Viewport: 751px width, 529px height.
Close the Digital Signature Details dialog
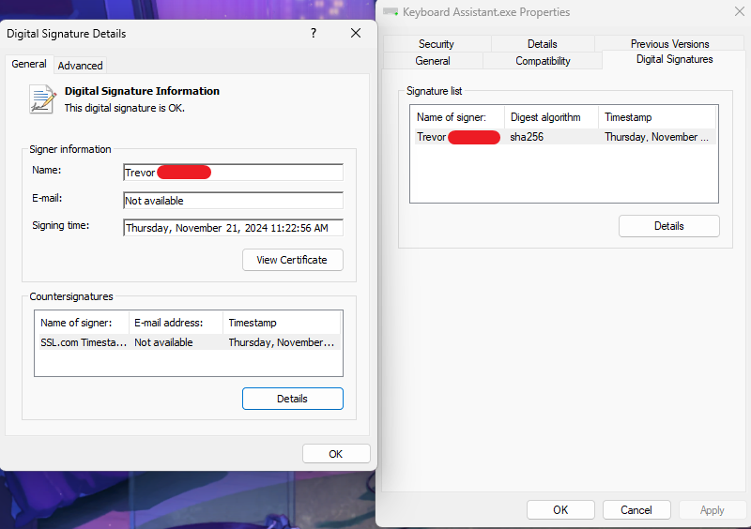point(356,33)
